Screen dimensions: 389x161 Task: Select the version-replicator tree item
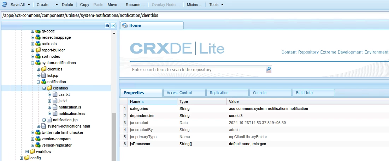point(56,145)
